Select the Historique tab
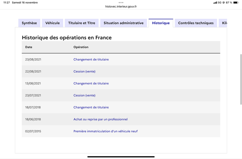 161,23
